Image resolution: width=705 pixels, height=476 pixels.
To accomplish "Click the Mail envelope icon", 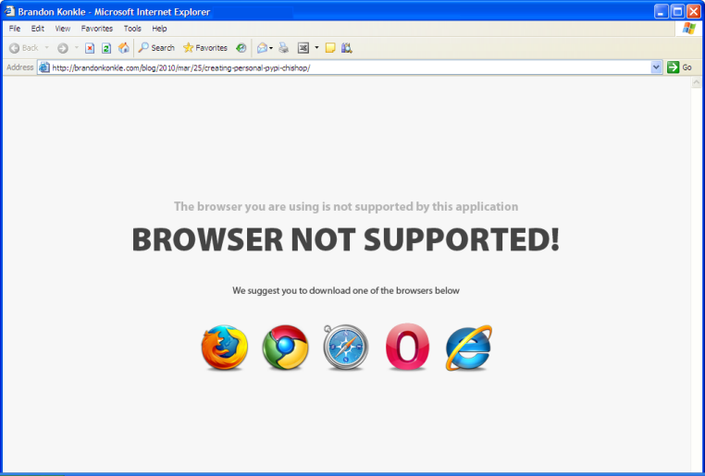I will click(262, 48).
